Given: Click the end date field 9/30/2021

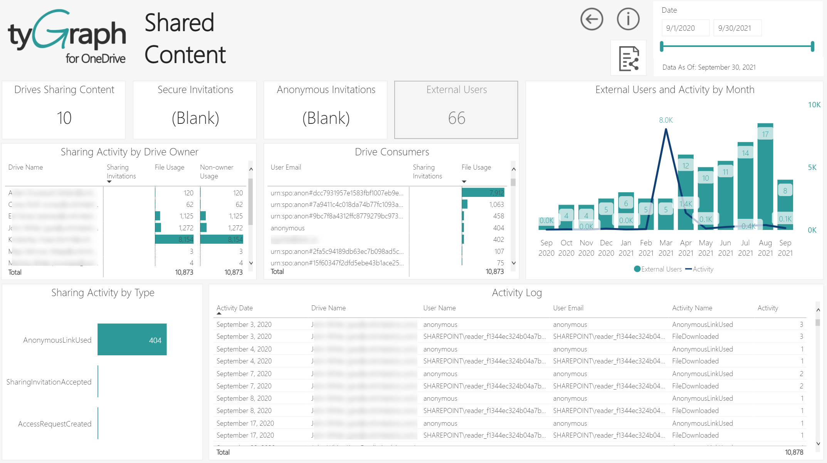Looking at the screenshot, I should (x=737, y=28).
